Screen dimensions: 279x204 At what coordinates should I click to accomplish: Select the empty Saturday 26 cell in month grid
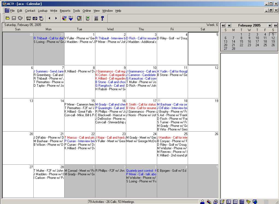point(203,148)
